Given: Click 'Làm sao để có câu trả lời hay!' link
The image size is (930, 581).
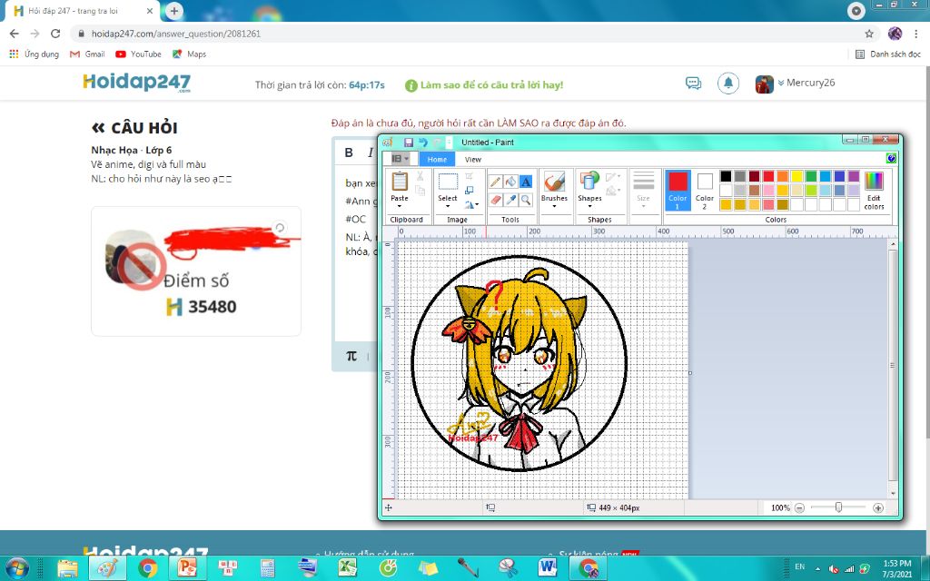Looking at the screenshot, I should pos(491,84).
